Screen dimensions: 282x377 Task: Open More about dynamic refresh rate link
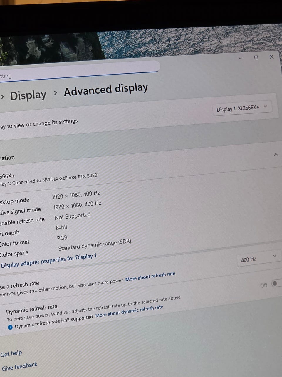pos(129,311)
